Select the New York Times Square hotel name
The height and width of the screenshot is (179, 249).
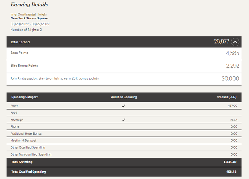tap(30, 18)
